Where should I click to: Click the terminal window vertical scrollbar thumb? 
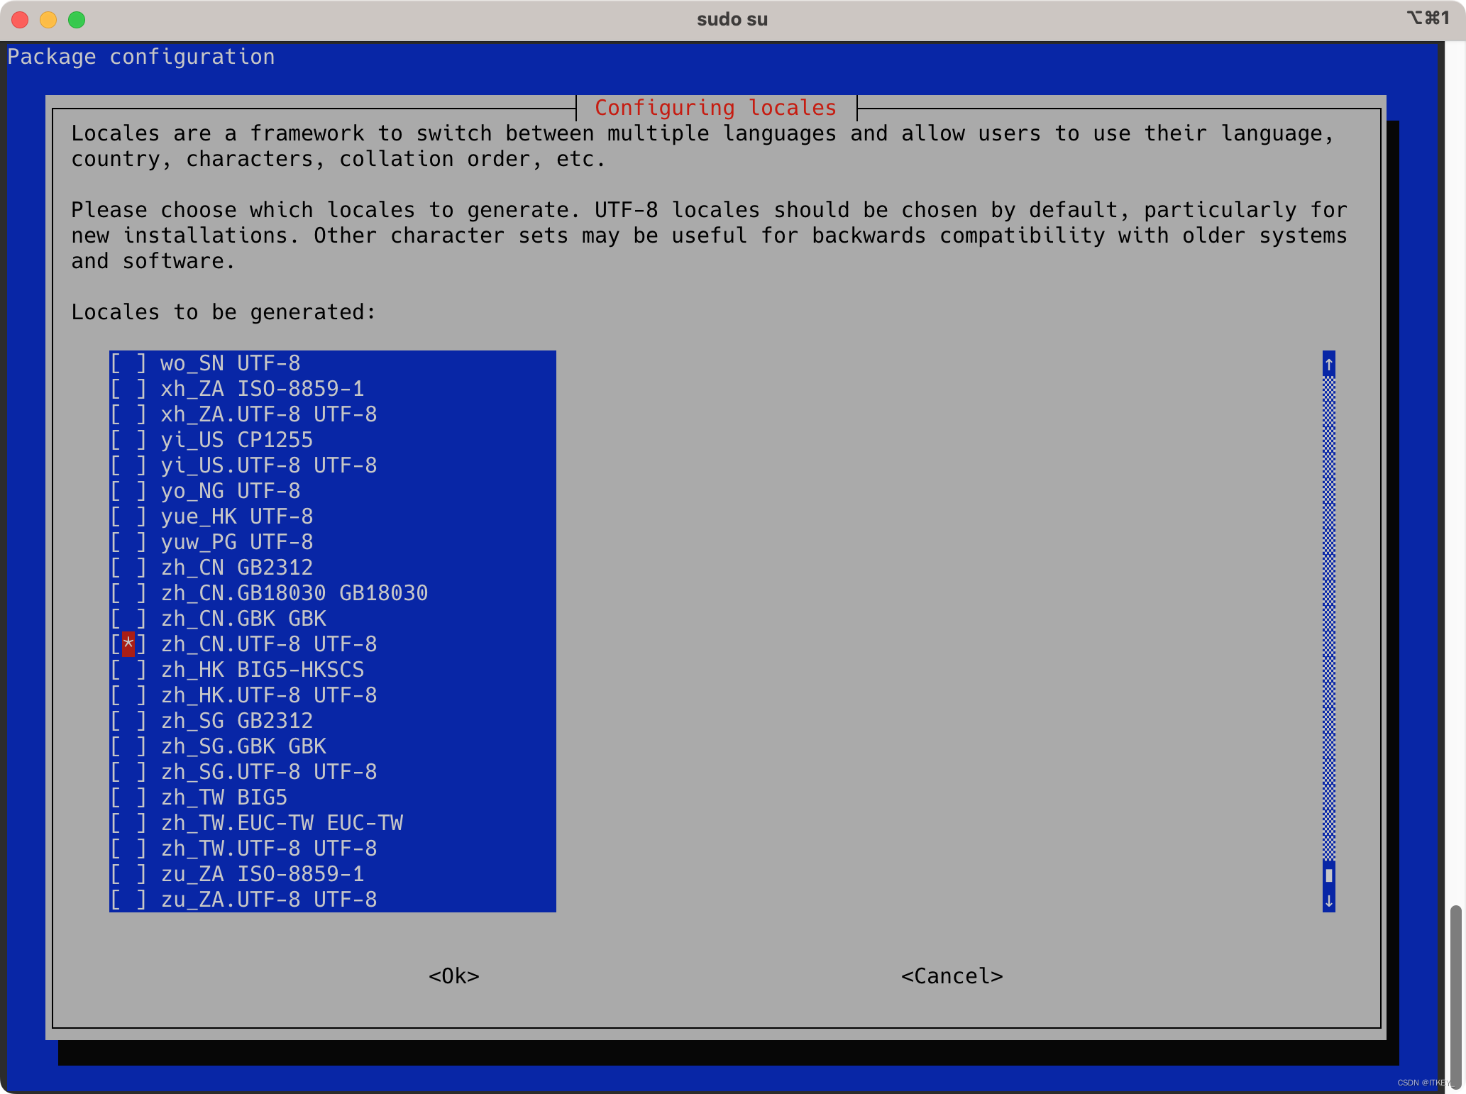tap(1456, 996)
